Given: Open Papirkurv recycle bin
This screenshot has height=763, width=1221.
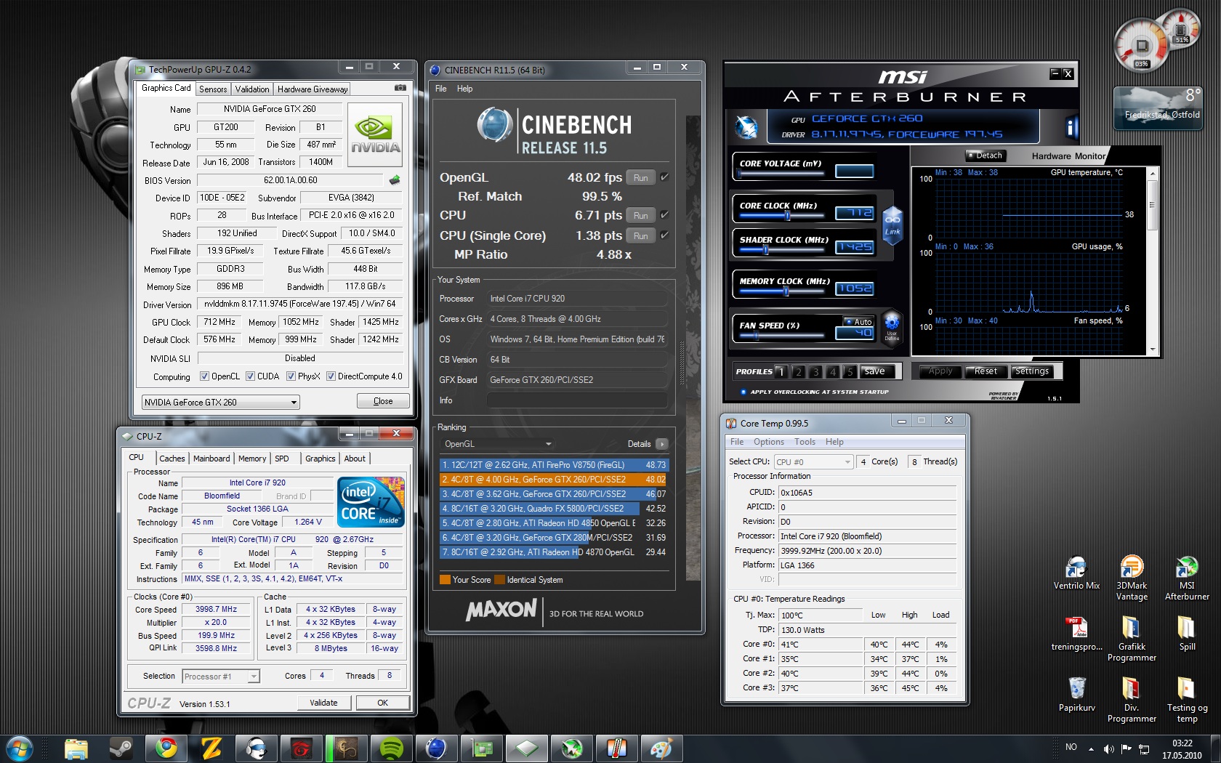Looking at the screenshot, I should 1076,695.
